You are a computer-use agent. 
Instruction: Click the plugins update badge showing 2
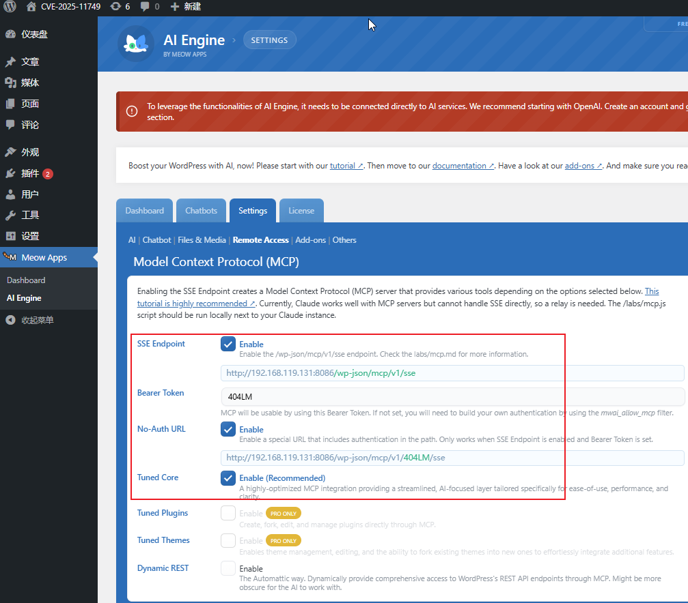pyautogui.click(x=48, y=174)
